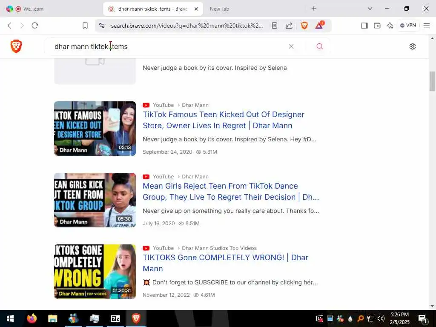436x327 pixels.
Task: Expand the tab search dropdown arrow
Action: 370,9
